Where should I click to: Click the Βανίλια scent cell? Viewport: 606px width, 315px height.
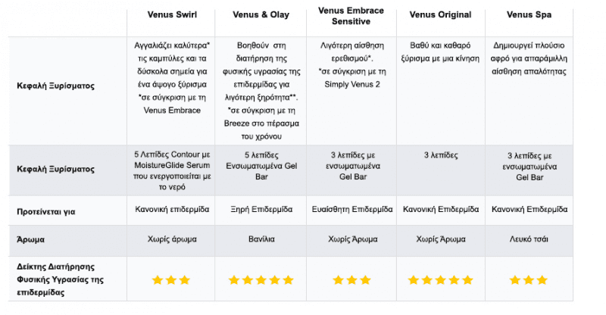pyautogui.click(x=261, y=239)
